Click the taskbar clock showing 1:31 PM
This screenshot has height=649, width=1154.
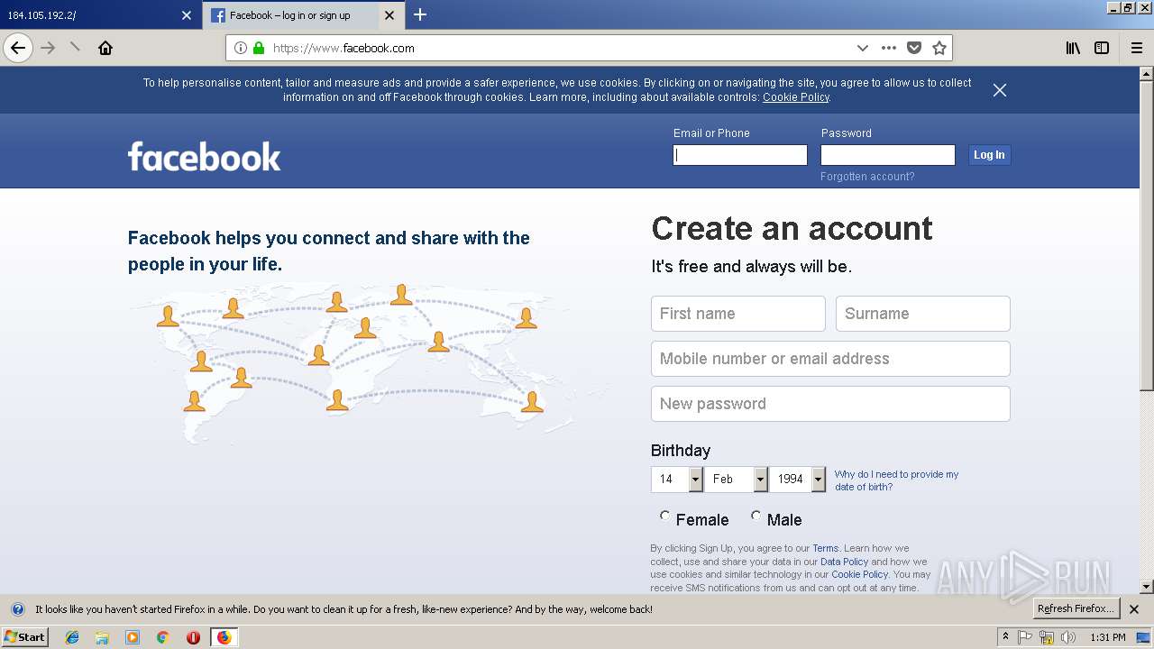1107,637
